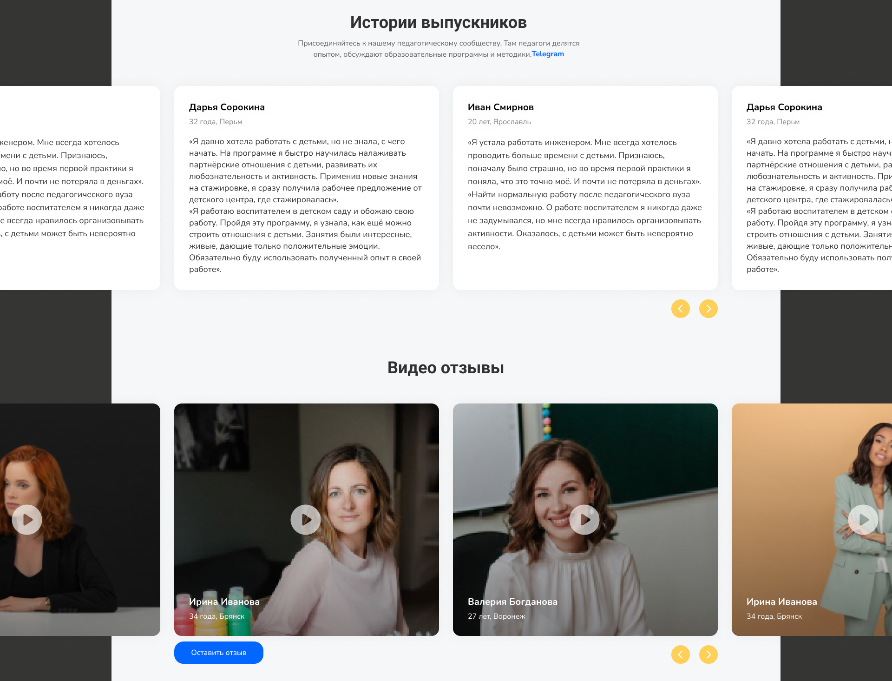
Task: Click the Истории выпускников heading
Action: click(x=439, y=21)
